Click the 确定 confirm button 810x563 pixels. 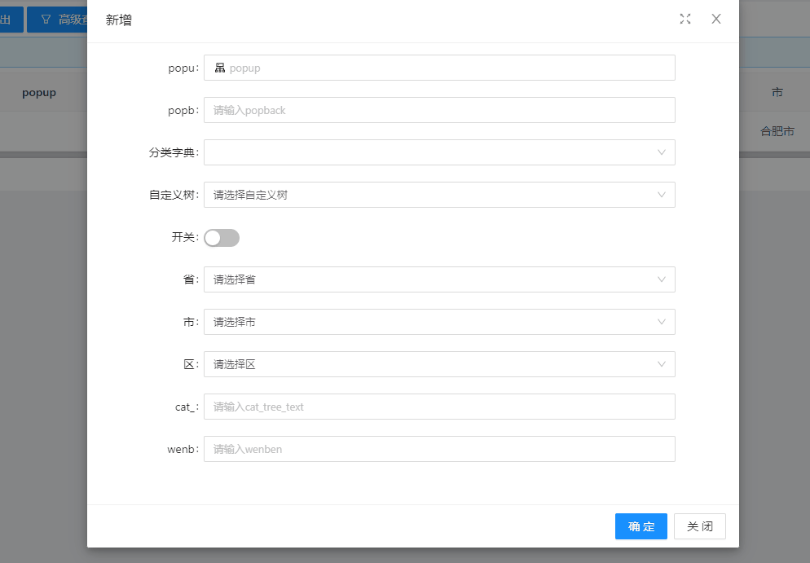click(641, 526)
